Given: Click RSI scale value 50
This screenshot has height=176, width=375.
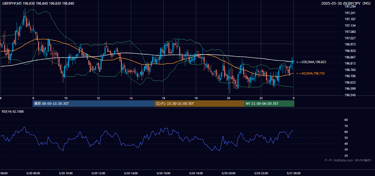Looking at the screenshot, I should tap(346, 138).
